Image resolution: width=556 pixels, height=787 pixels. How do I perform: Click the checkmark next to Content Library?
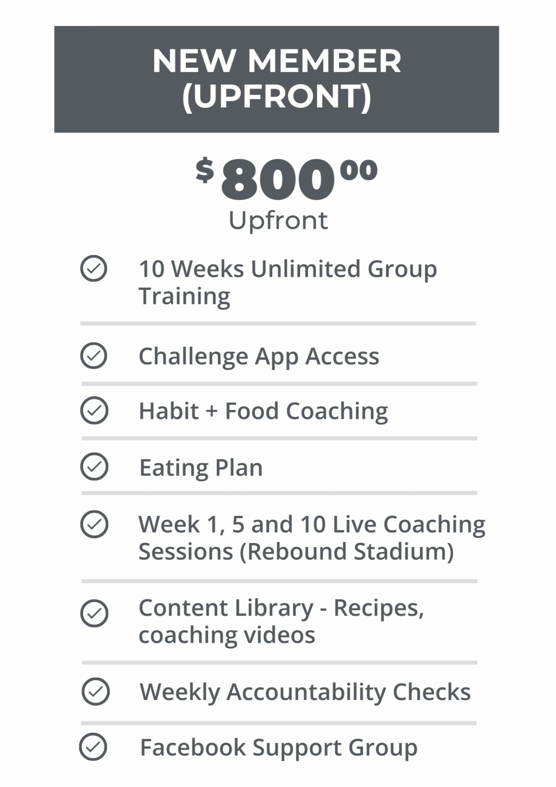pos(94,613)
